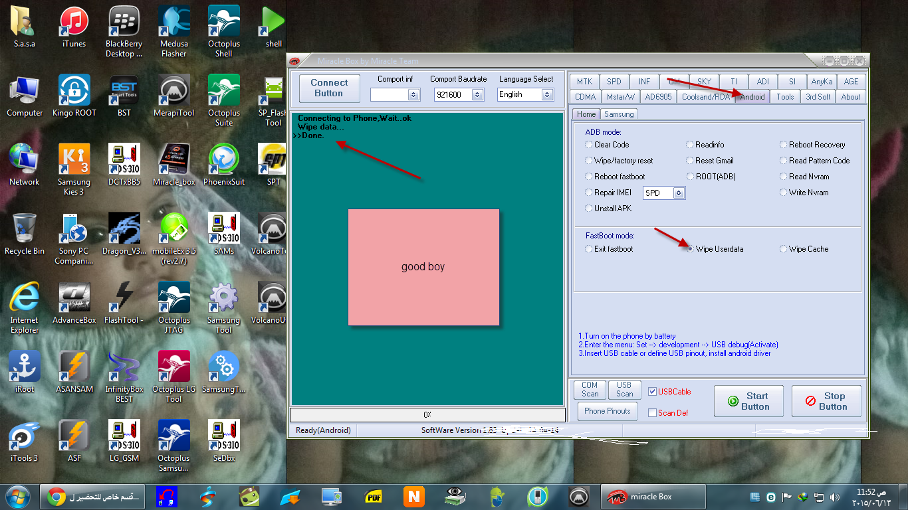Launch Internet Explorer desktop icon
908x510 pixels.
pos(25,308)
